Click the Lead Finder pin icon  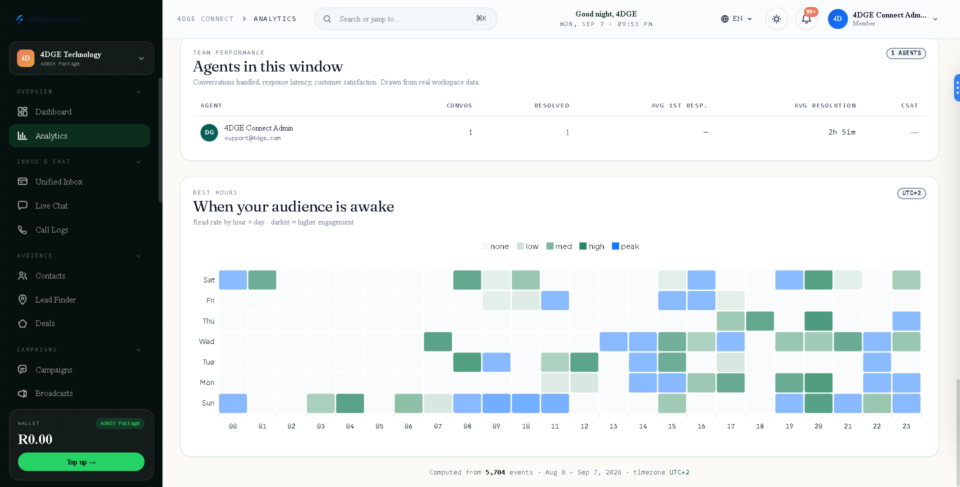[x=22, y=299]
